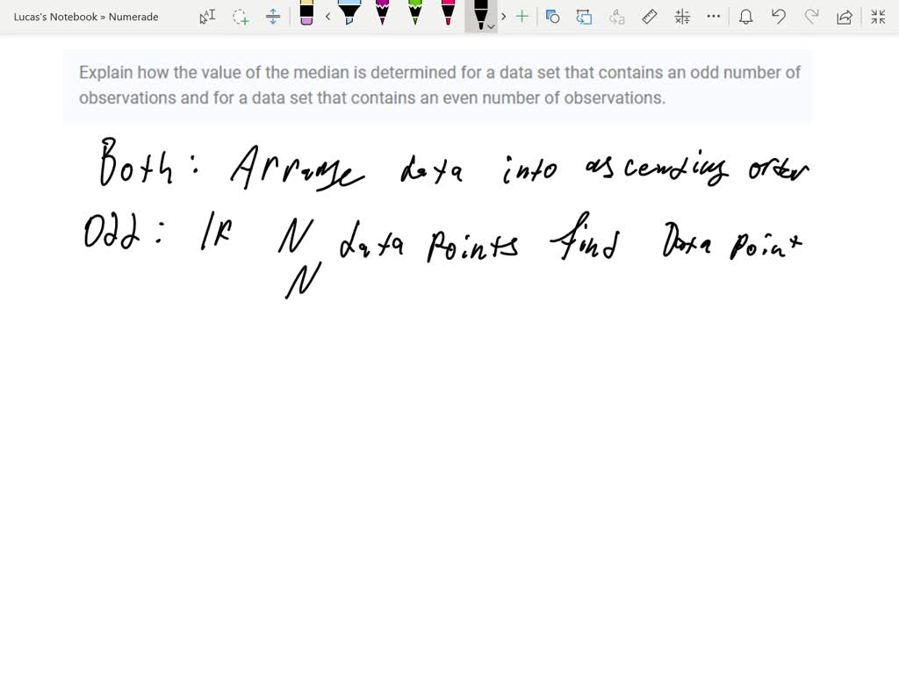The image size is (899, 674).
Task: Expand more pens with the right chevron
Action: coord(503,16)
